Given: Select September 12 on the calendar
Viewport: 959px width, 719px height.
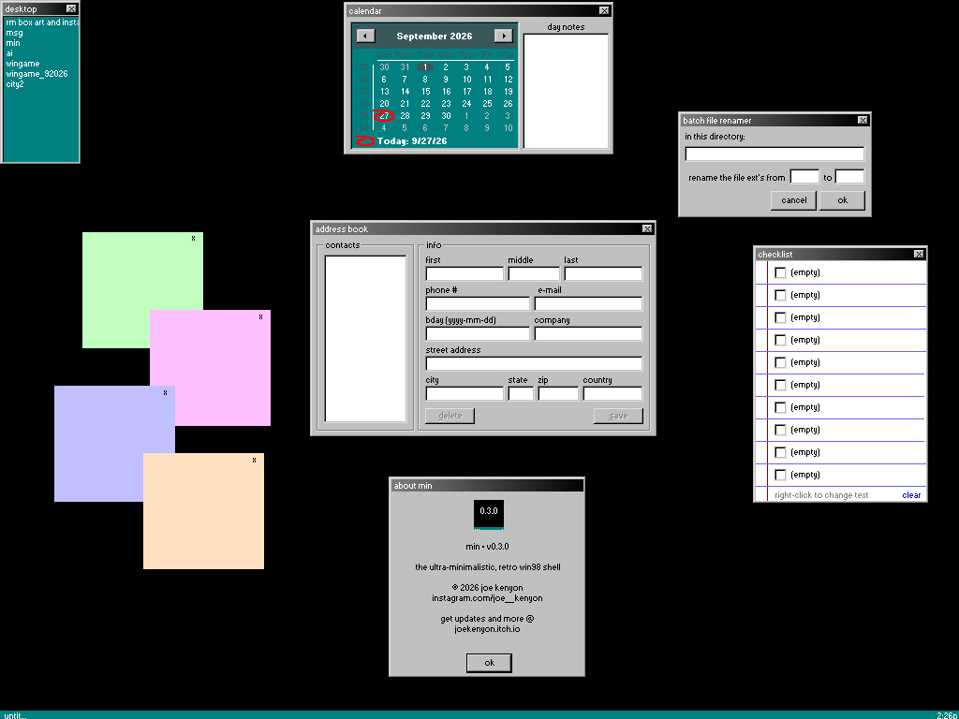Looking at the screenshot, I should 509,80.
